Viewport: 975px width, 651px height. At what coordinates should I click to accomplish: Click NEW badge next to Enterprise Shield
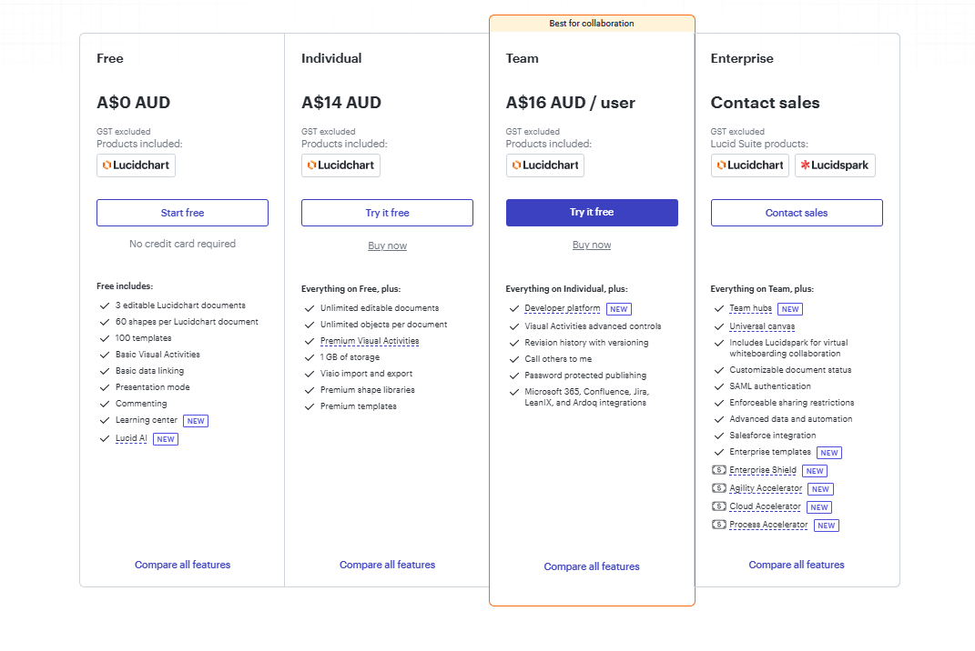tap(815, 471)
